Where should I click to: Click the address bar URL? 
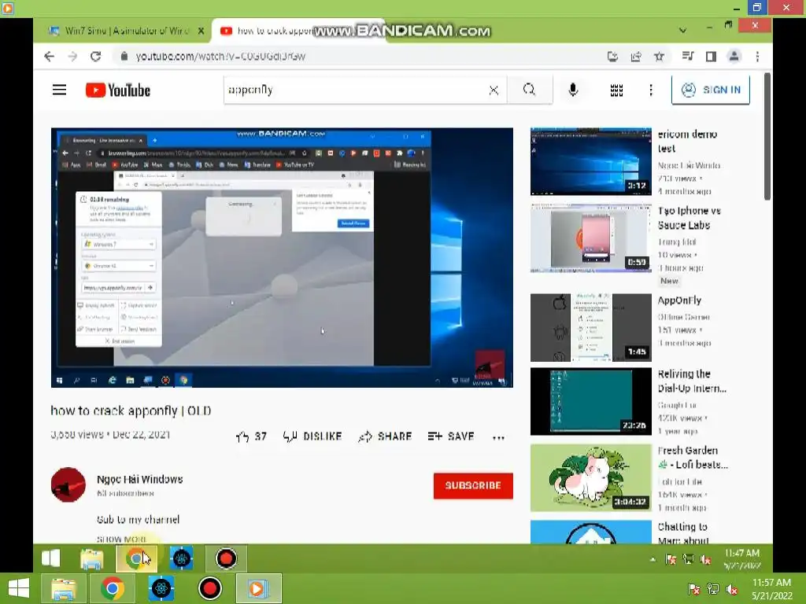pyautogui.click(x=220, y=57)
